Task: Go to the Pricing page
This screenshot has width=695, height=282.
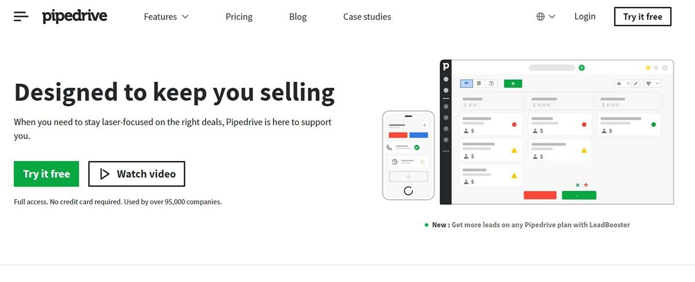Action: click(239, 17)
